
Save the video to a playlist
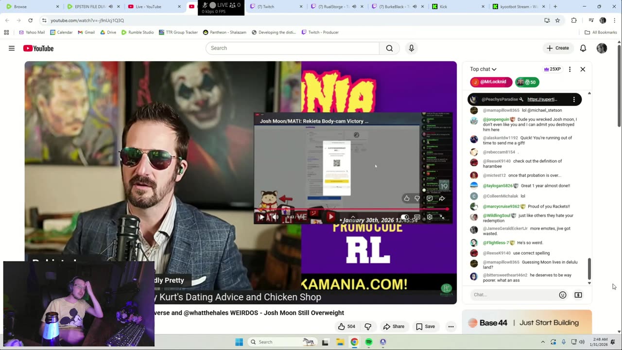(425, 326)
